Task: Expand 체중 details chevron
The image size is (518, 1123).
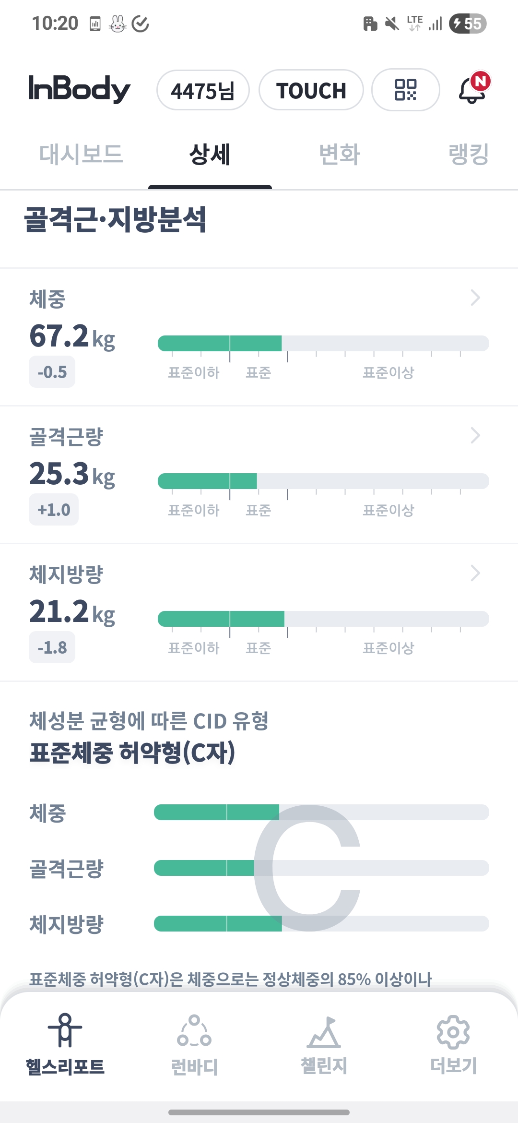Action: 475,298
